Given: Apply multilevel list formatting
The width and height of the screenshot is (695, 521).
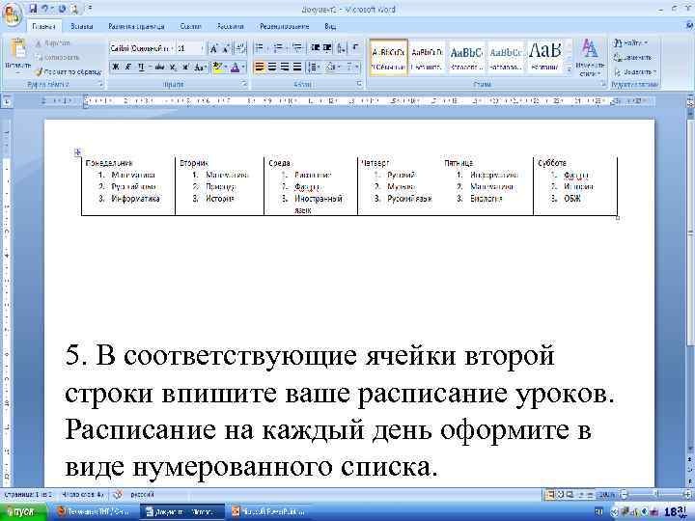Looking at the screenshot, I should coord(297,47).
